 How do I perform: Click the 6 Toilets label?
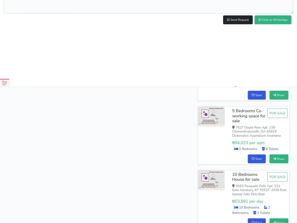point(272,149)
